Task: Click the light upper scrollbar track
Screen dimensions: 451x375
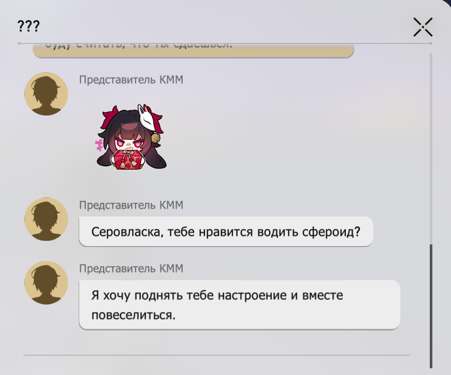Action: [x=431, y=149]
